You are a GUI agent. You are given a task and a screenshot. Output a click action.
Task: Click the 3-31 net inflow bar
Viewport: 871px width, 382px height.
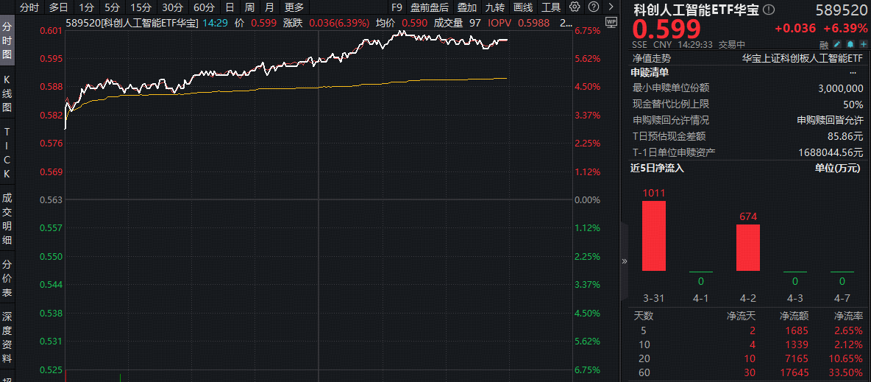[x=653, y=236]
